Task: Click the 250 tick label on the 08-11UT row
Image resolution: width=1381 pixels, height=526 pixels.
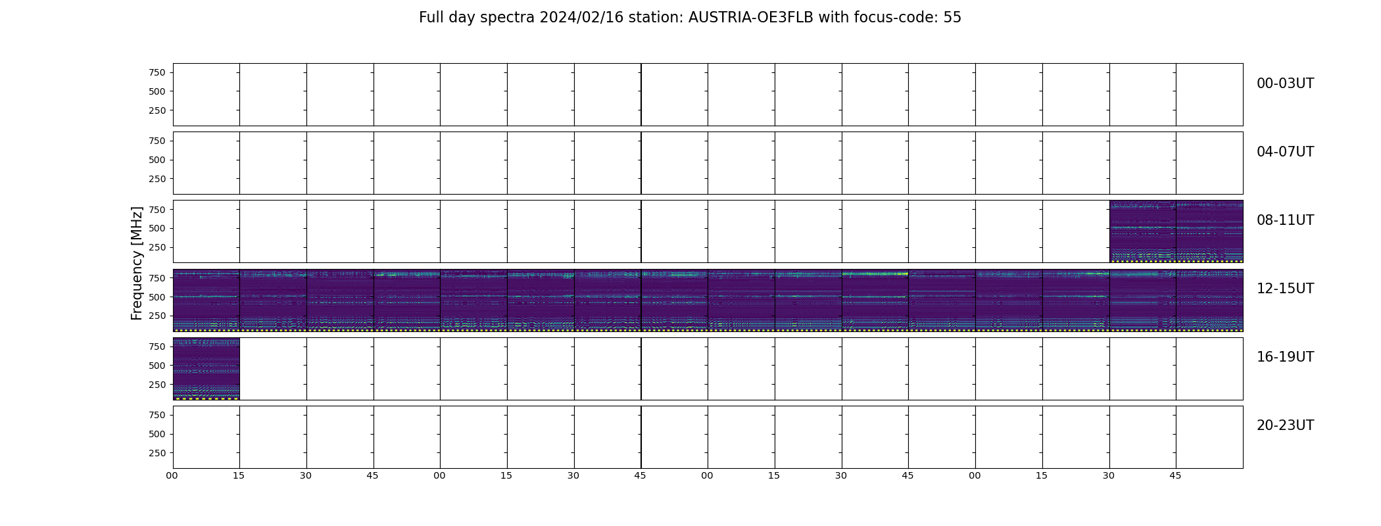Action: pyautogui.click(x=157, y=248)
